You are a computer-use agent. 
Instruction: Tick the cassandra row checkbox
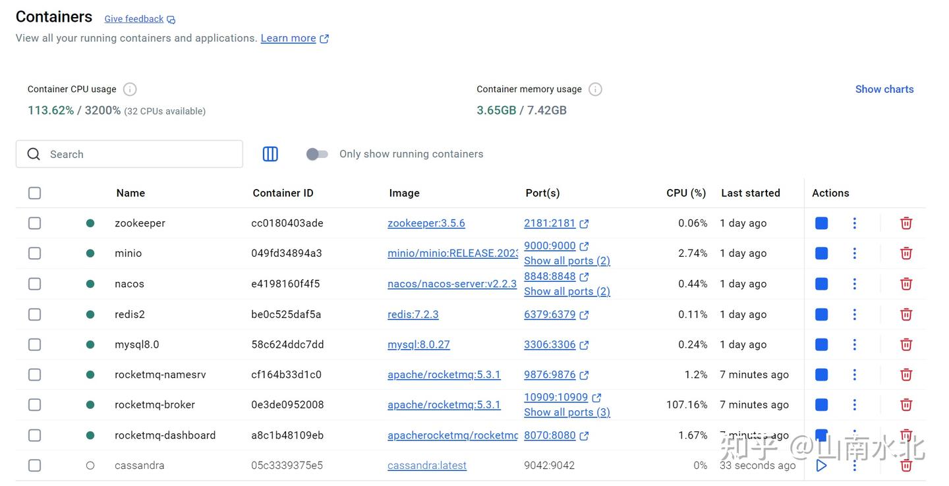pos(34,466)
